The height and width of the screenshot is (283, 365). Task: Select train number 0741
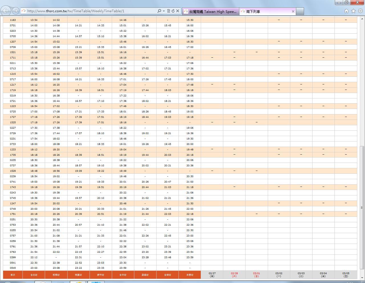pos(13,182)
